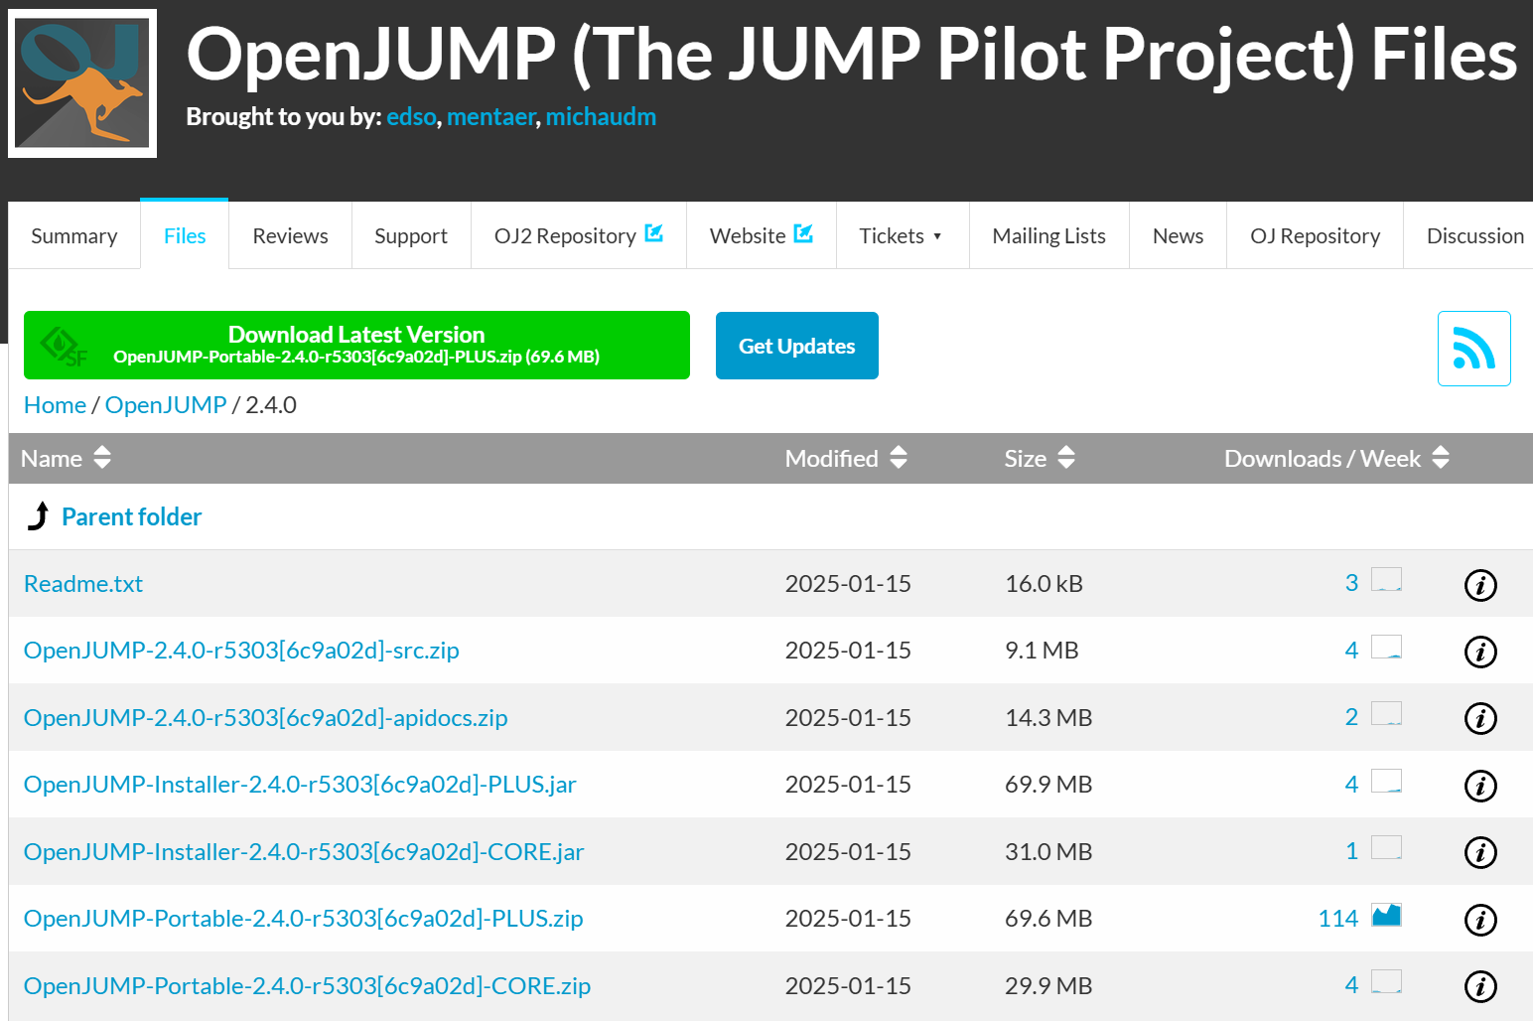The height and width of the screenshot is (1021, 1533).
Task: Click SourceForge icon on Download Latest Version
Action: [x=64, y=346]
